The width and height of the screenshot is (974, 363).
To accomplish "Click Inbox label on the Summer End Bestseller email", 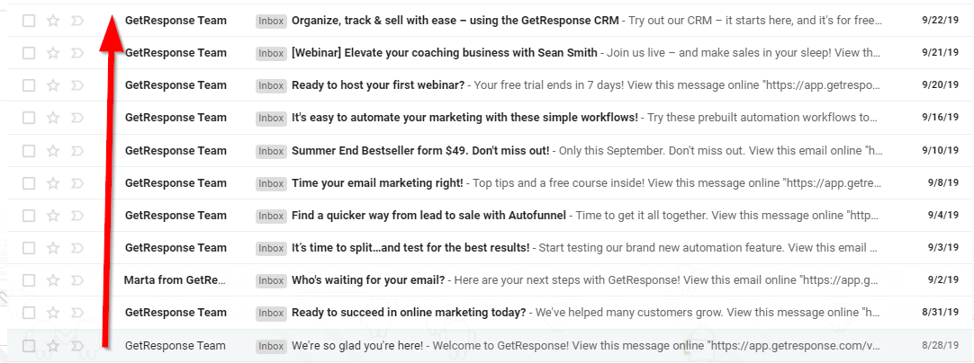I will tap(271, 151).
